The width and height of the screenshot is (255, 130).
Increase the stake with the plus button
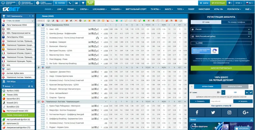click(247, 93)
